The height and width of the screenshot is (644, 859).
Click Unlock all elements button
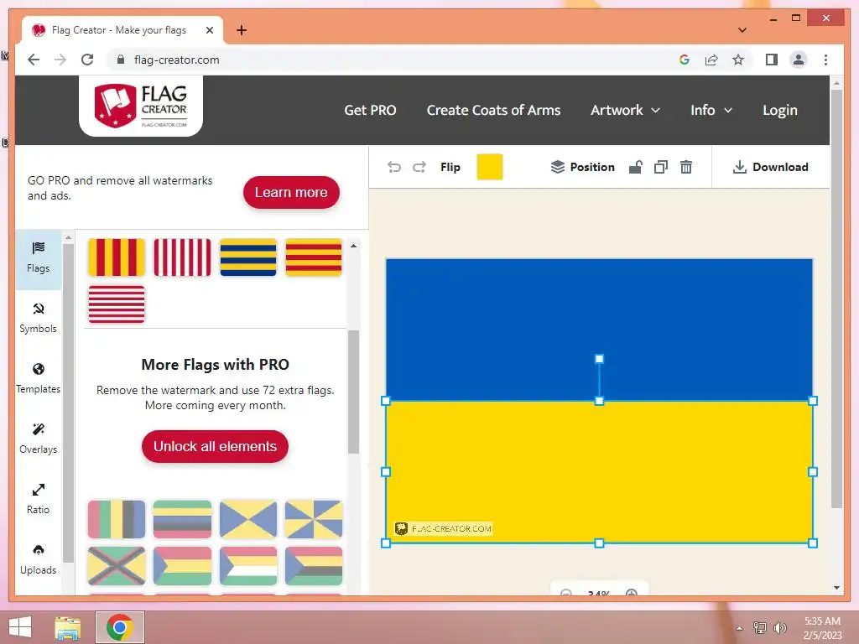[215, 446]
